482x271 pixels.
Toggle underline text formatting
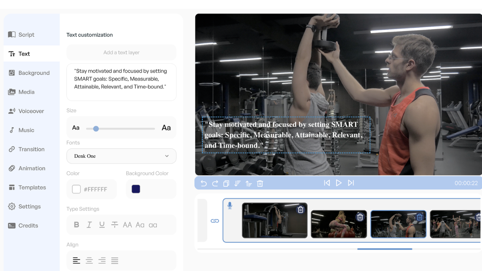102,225
